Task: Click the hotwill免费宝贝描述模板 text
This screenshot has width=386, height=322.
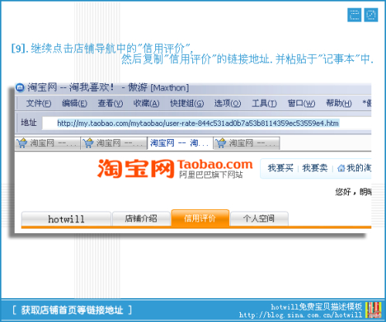Action: 317,307
